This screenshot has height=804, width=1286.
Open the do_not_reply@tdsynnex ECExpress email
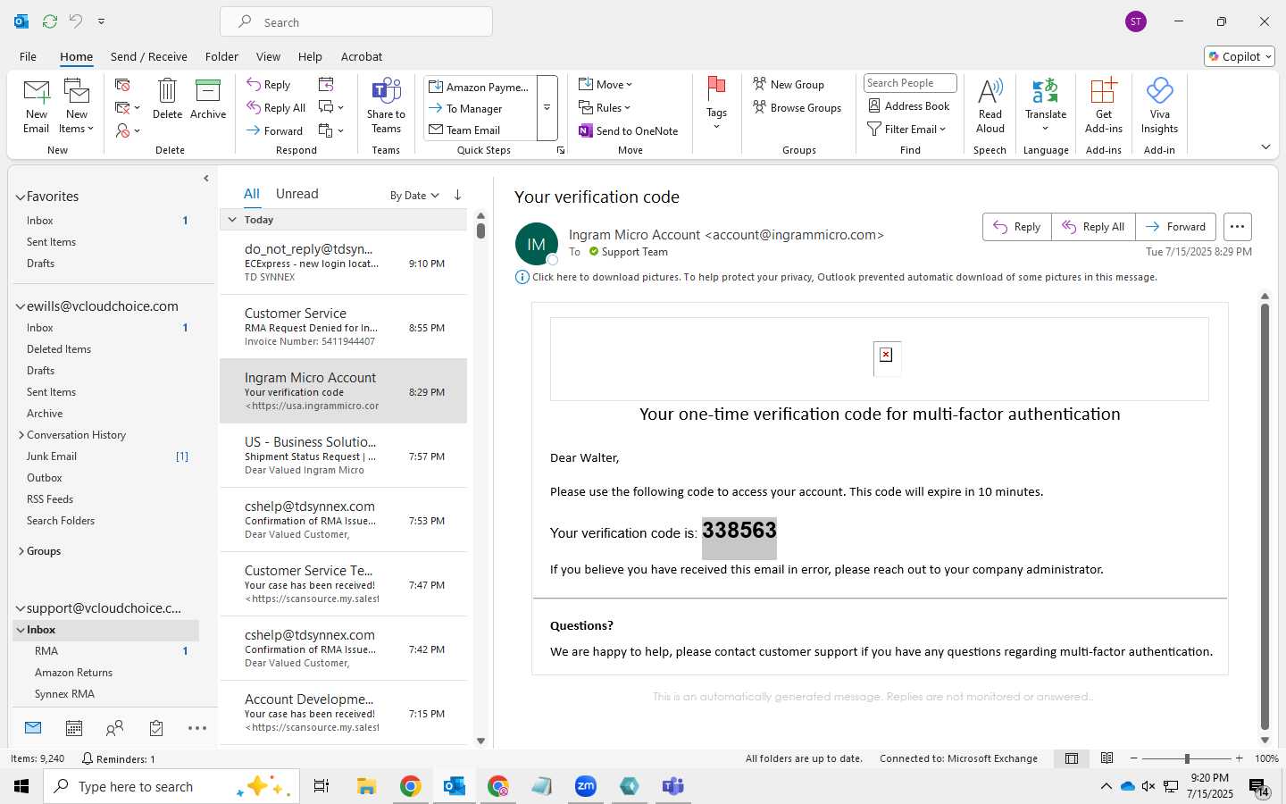point(344,263)
